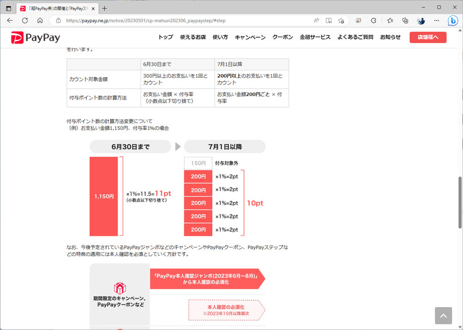This screenshot has width=463, height=330.
Task: Open the お知らせ navigation item
Action: click(390, 37)
